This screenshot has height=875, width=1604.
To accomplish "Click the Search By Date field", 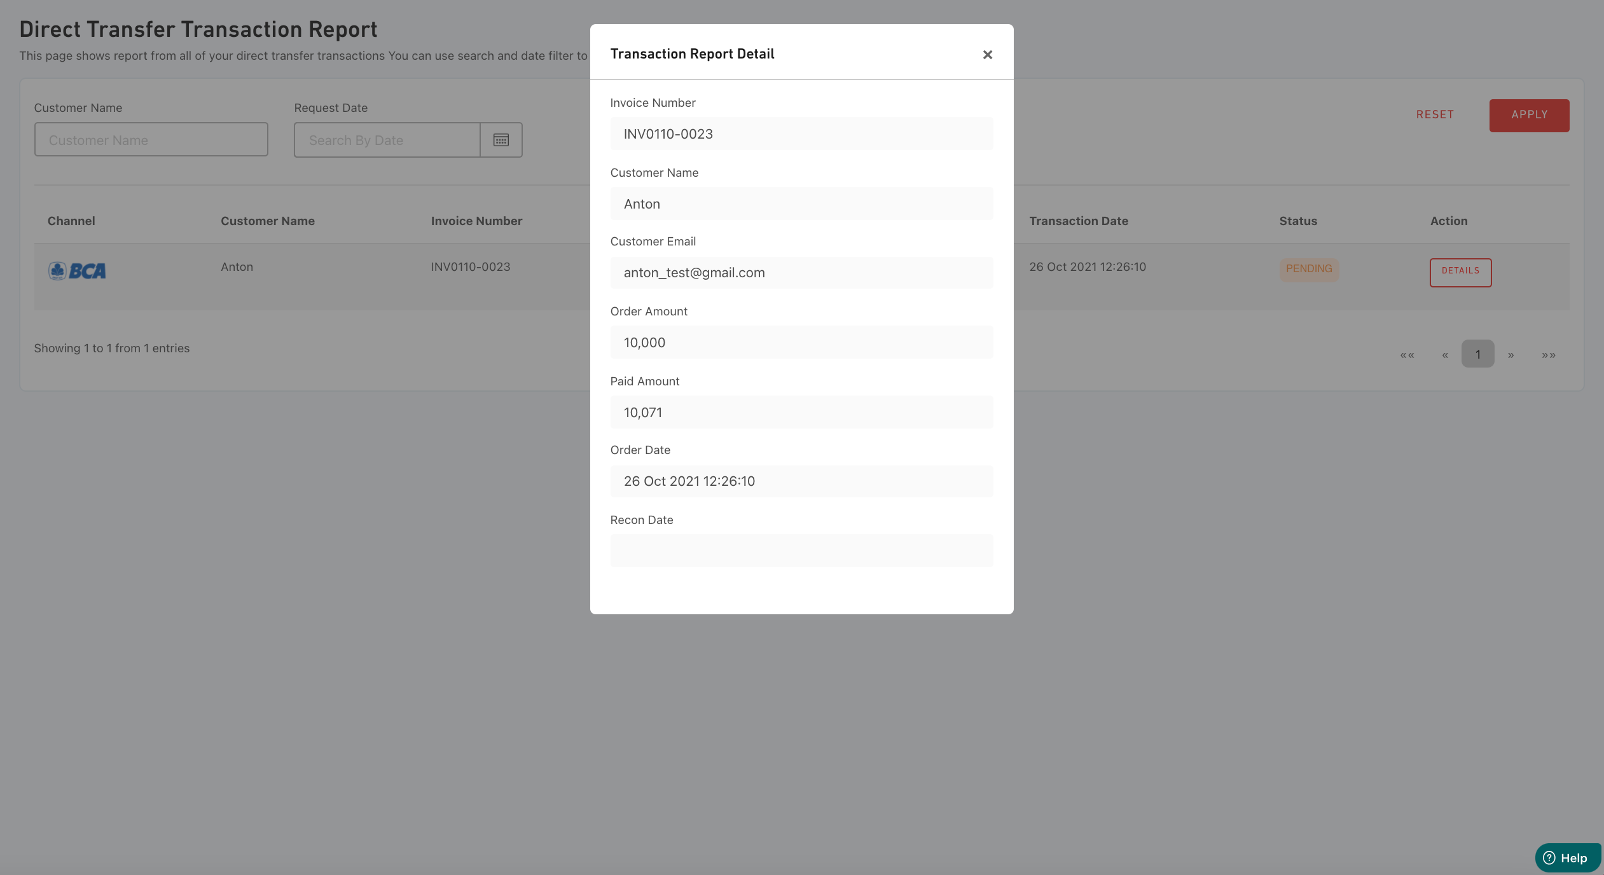I will (387, 139).
